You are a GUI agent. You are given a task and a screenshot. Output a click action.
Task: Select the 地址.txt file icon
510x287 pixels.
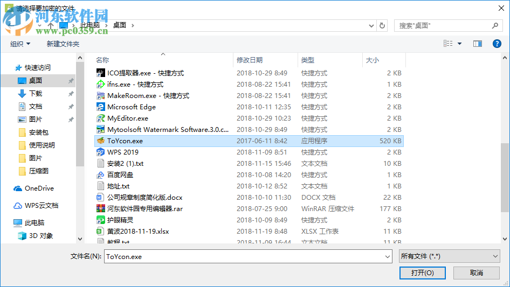[100, 186]
